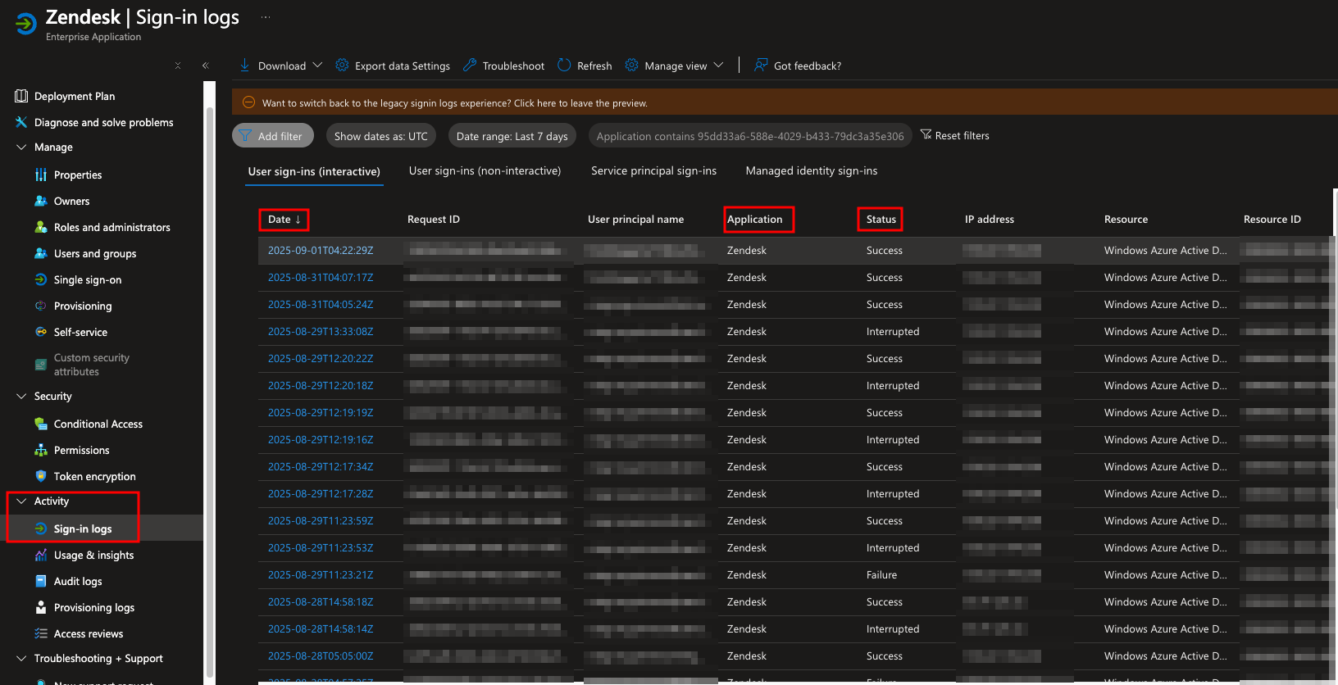The height and width of the screenshot is (685, 1338).
Task: Click the Owners people icon
Action: pos(41,201)
